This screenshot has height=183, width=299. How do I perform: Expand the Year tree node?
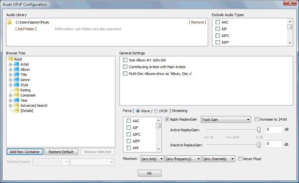point(11,100)
